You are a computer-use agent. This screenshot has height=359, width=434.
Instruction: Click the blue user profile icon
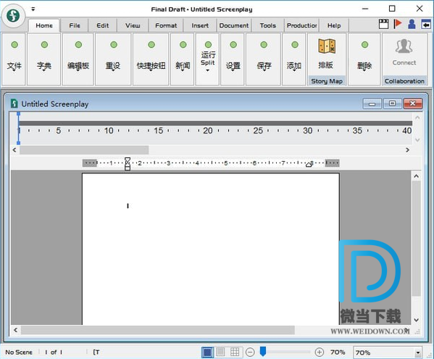(x=412, y=24)
